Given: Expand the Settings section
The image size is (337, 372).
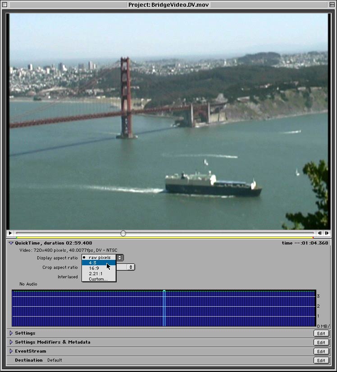Looking at the screenshot, I should 11,333.
